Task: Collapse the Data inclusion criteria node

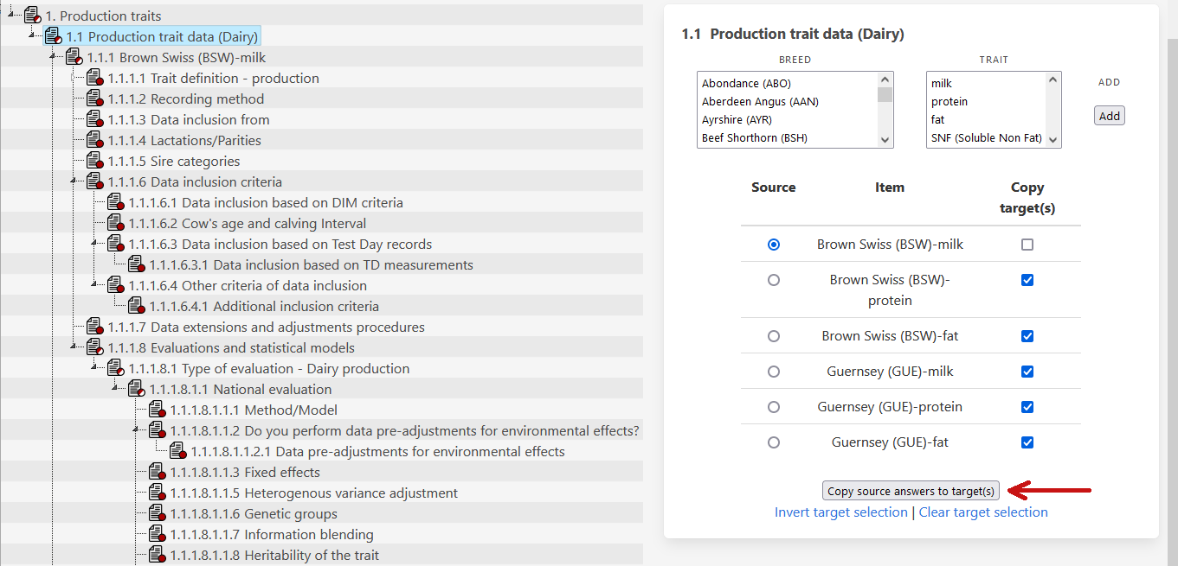Action: click(74, 181)
